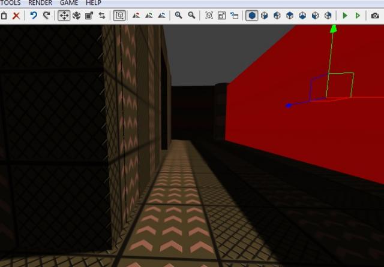This screenshot has width=384, height=267.
Task: Open the RENDER menu
Action: pos(40,3)
